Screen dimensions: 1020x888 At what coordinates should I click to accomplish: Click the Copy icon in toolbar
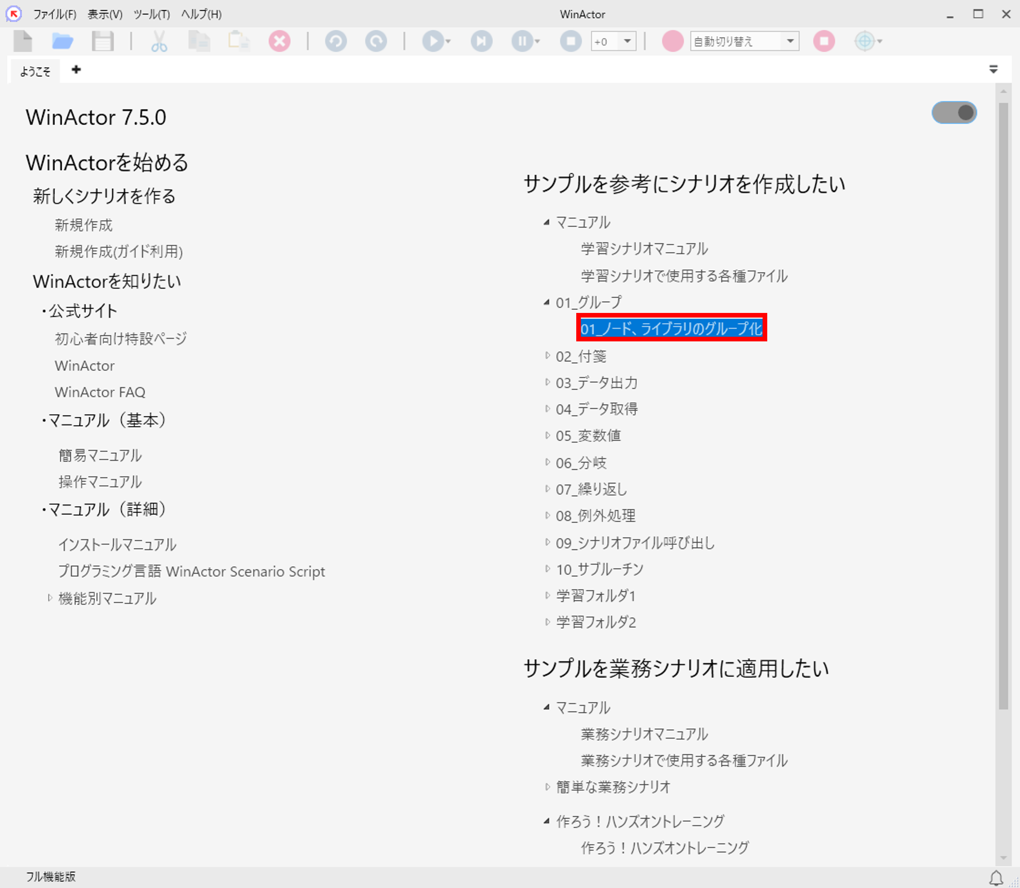(x=199, y=41)
